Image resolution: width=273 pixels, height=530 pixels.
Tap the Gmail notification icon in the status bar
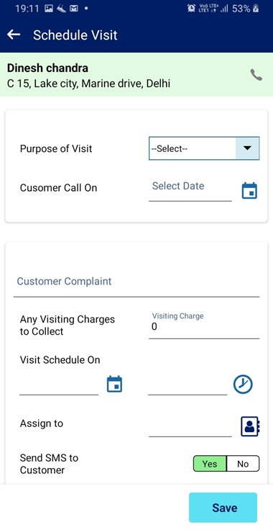point(73,9)
